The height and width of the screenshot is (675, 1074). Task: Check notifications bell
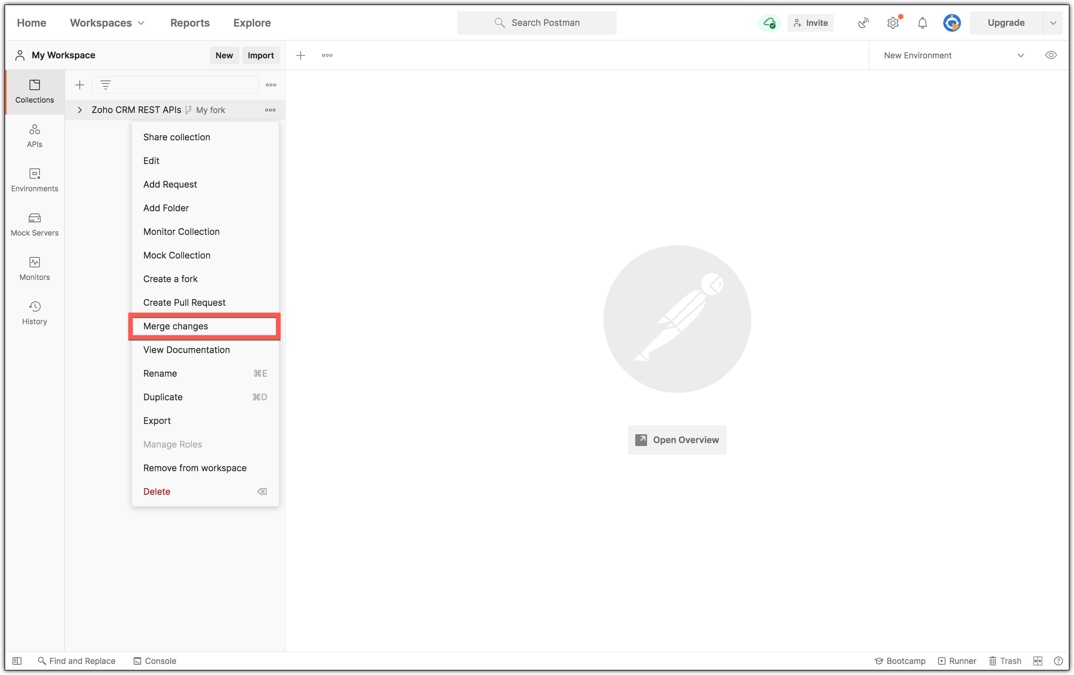922,23
